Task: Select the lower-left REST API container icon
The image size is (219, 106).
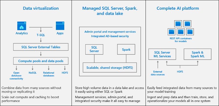Action: click(x=171, y=32)
